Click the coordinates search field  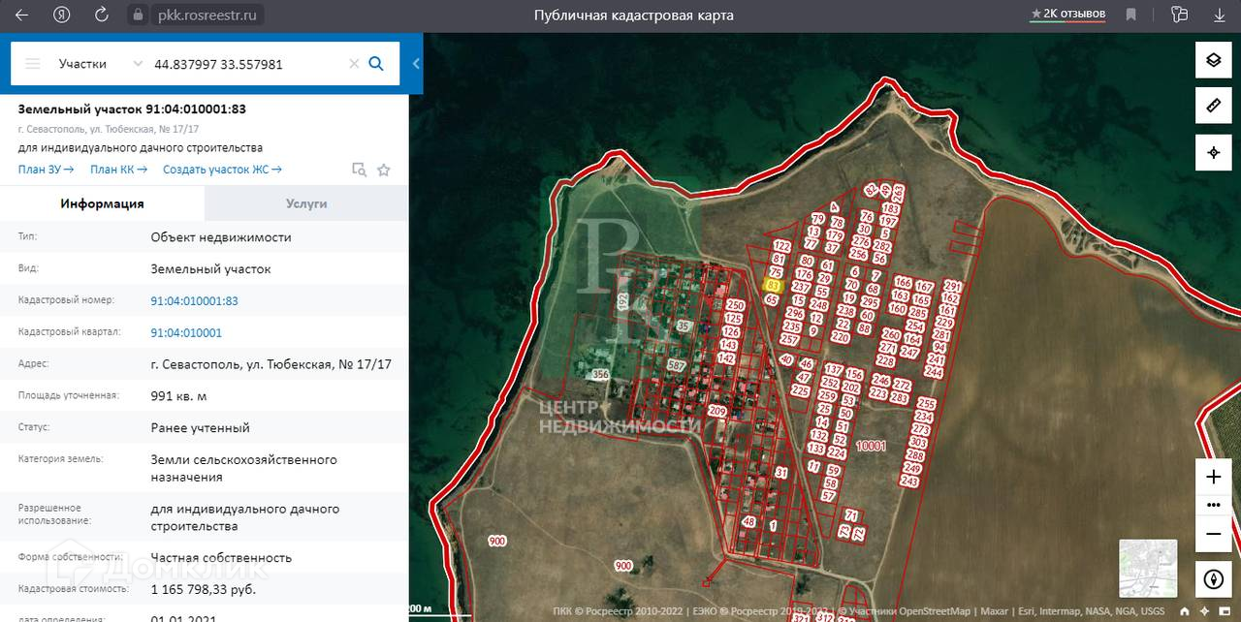[x=247, y=64]
